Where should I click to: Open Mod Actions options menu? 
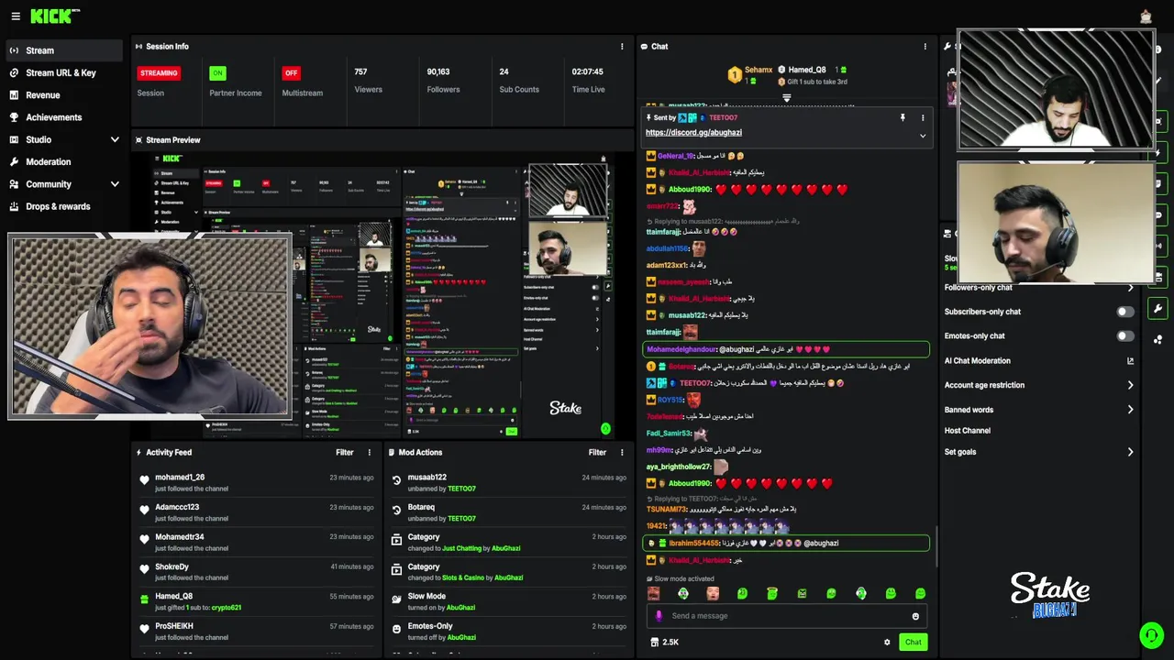tap(622, 453)
